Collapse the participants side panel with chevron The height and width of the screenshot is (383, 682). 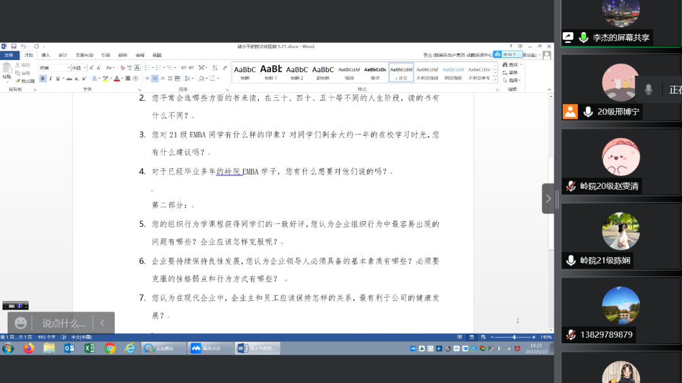tap(547, 198)
